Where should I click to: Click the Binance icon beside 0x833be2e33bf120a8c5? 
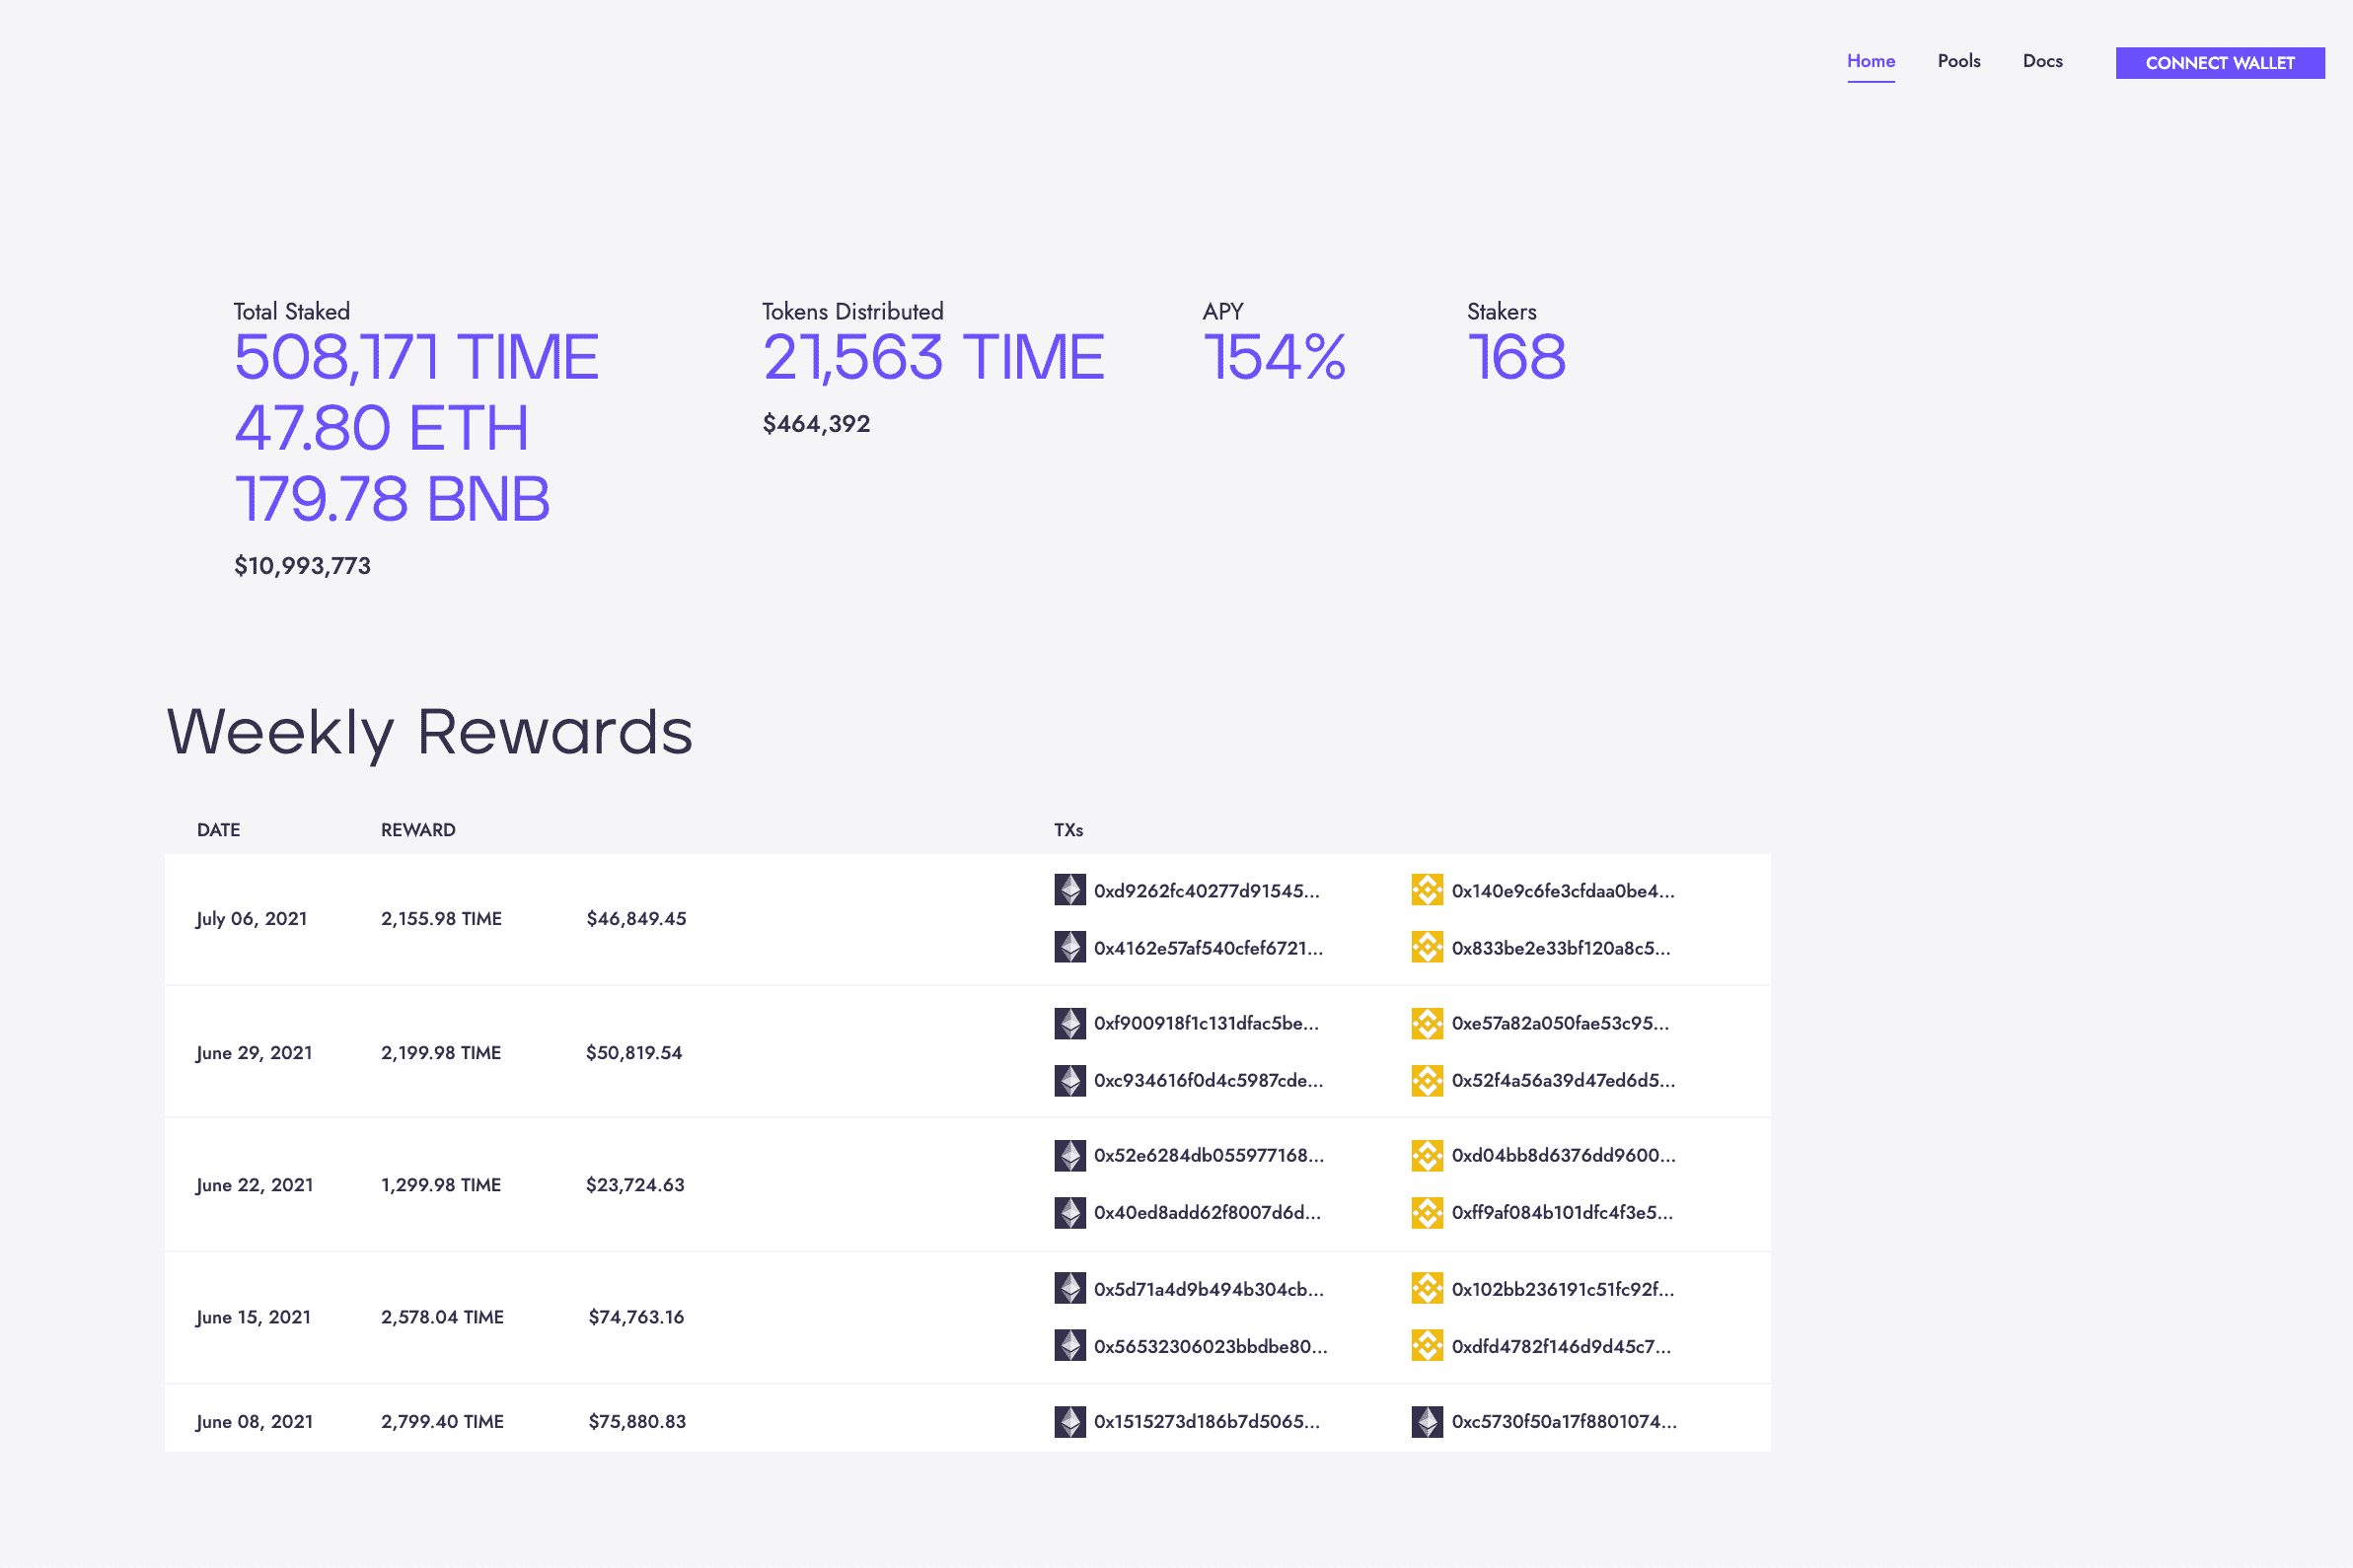1425,947
